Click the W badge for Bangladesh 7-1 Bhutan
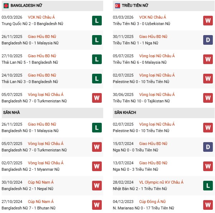 96,205
